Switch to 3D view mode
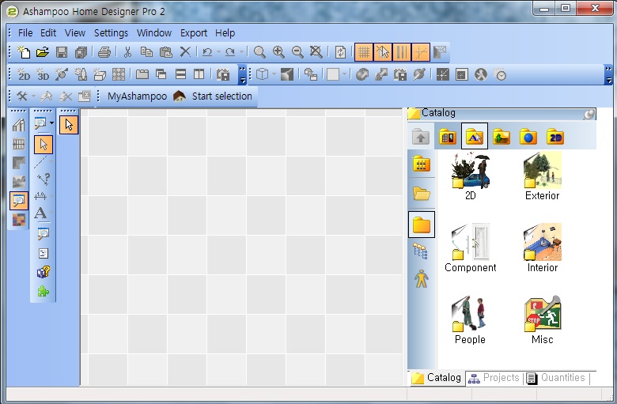 point(43,74)
